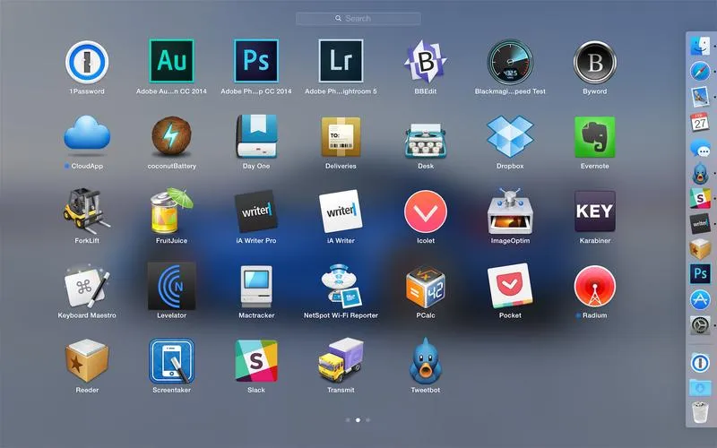Open coconutBattery

[x=171, y=136]
